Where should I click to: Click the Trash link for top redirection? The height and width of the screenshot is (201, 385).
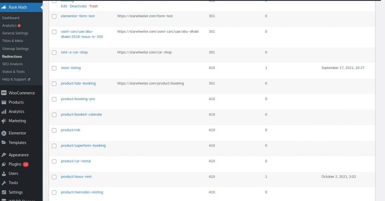click(x=93, y=6)
